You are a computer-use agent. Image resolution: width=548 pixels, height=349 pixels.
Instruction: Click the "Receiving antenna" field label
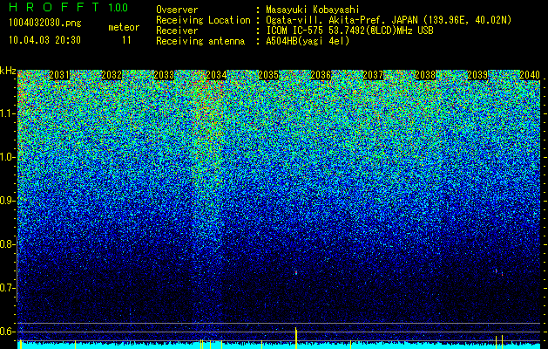coord(200,41)
